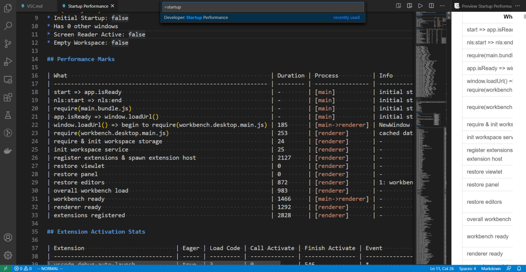Open the Run and Debug view

point(8,62)
